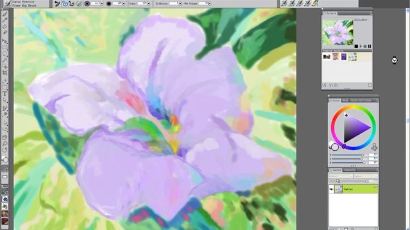
Task: Select the Rectangle Shape tool
Action: 4,88
